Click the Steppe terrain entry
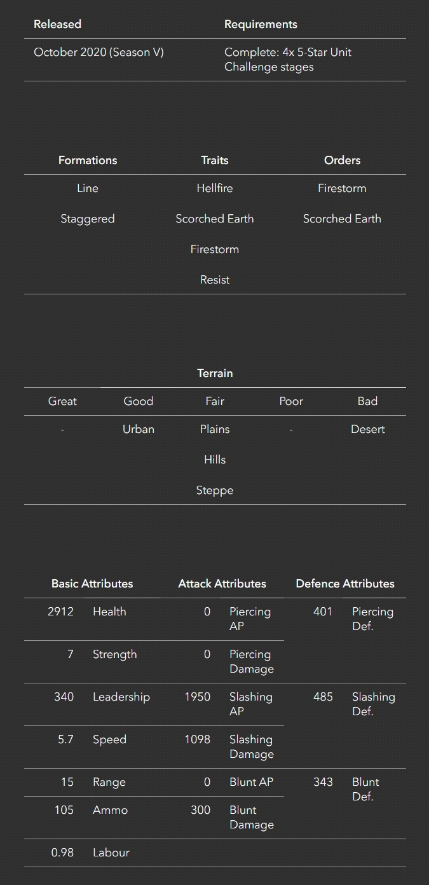The image size is (429, 885). 215,490
